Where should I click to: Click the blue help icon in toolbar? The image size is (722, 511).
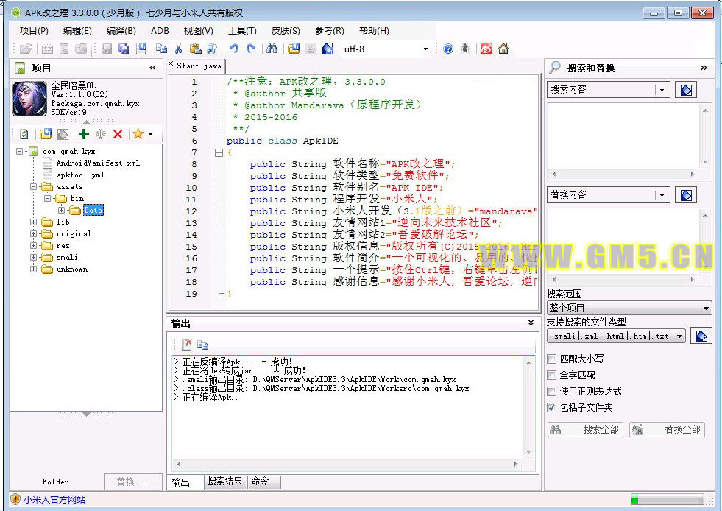pos(448,49)
